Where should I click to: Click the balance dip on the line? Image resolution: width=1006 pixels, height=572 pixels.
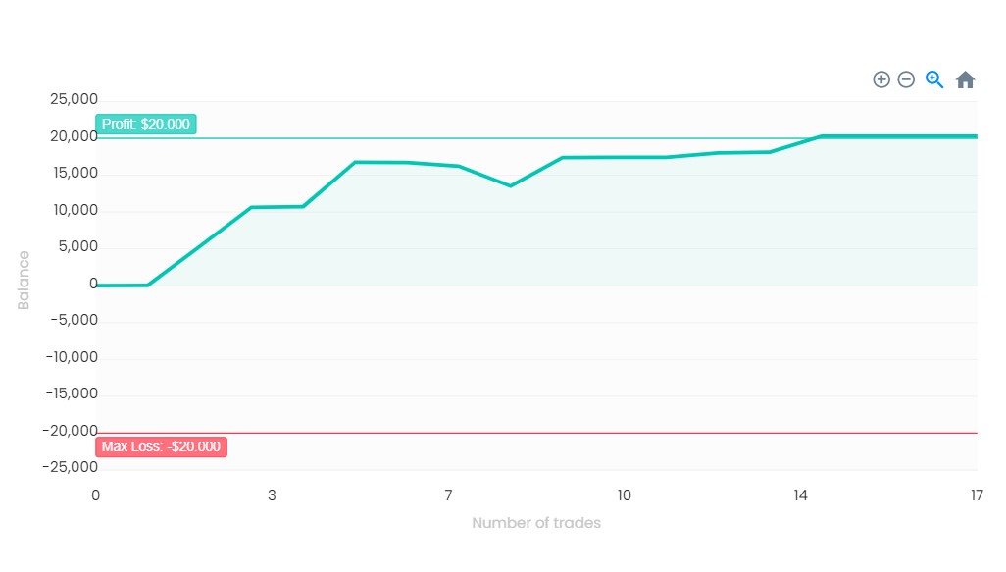coord(510,185)
